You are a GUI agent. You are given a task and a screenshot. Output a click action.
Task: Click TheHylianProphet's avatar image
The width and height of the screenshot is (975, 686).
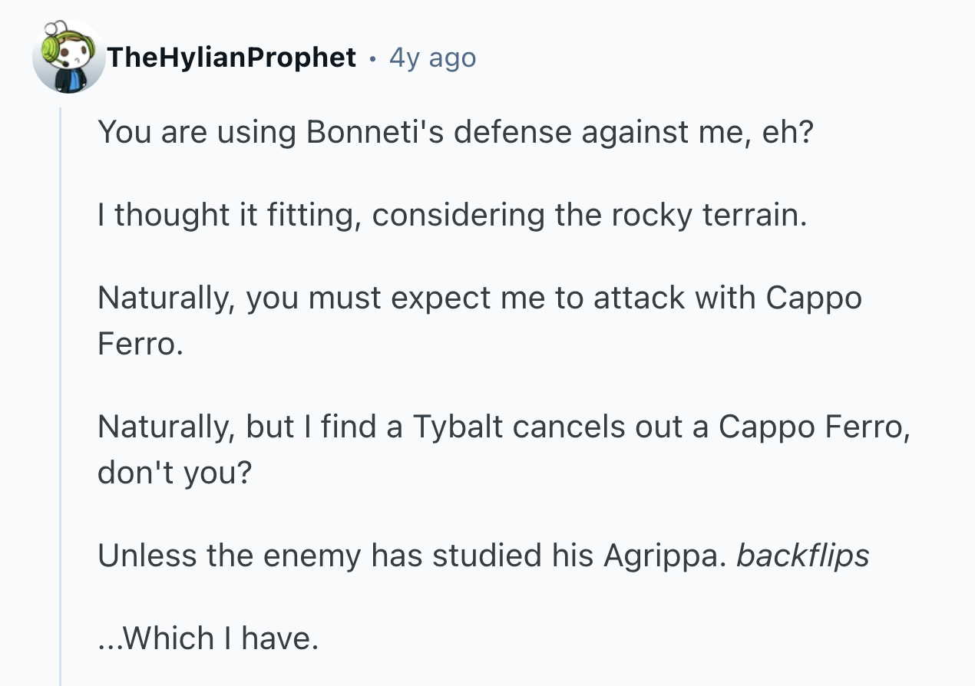coord(68,58)
